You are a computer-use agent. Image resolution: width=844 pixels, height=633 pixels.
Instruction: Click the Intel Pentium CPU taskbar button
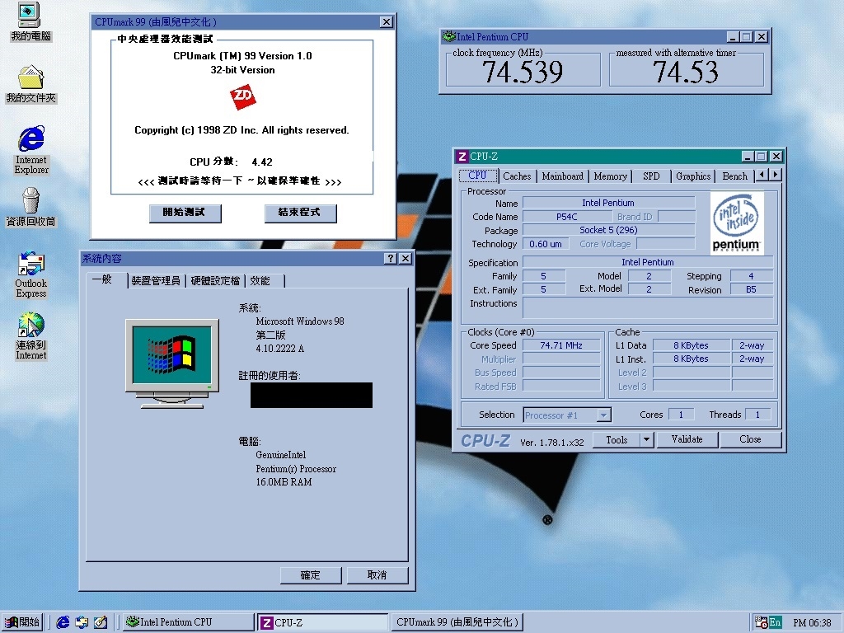(187, 622)
